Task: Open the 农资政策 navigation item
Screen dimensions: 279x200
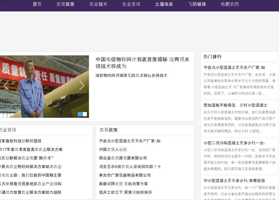Action: pos(65,4)
